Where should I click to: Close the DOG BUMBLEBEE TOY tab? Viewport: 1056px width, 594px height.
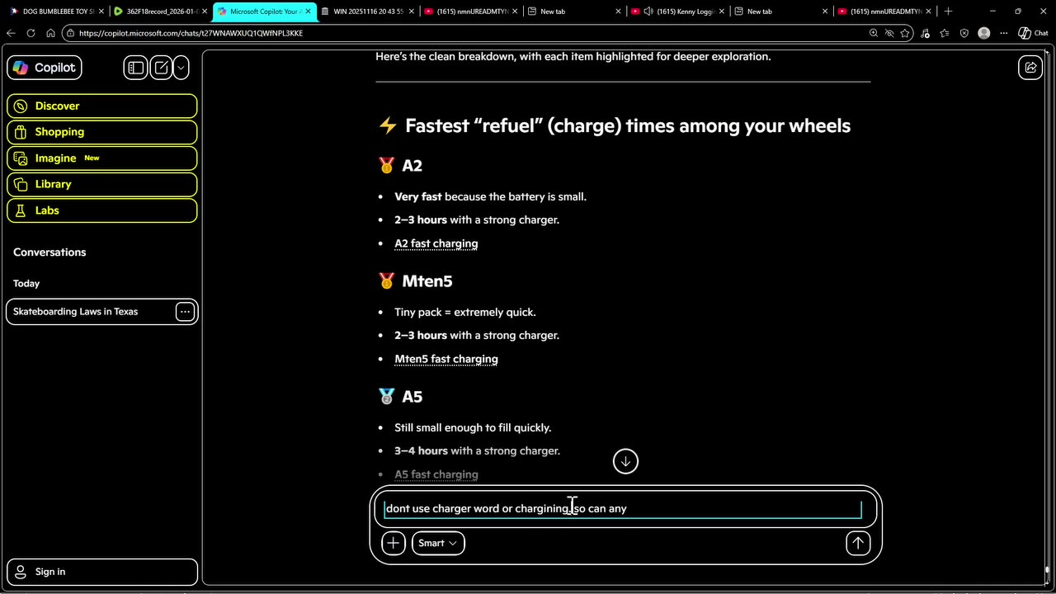(x=101, y=12)
